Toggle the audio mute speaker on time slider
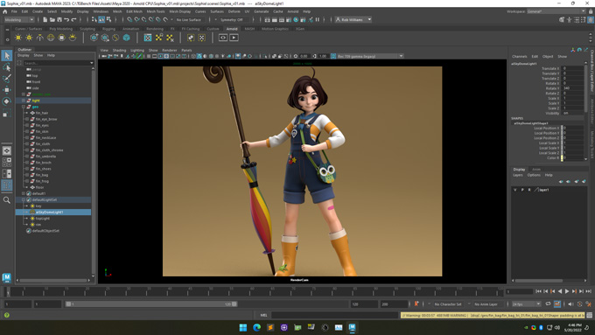 point(570,304)
